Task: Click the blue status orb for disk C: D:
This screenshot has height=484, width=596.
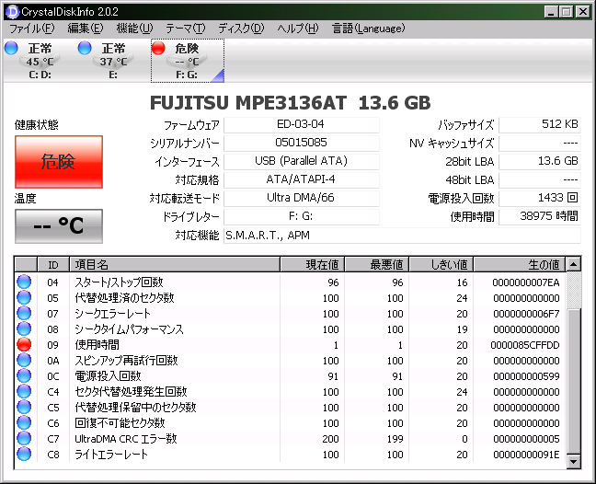Action: tap(11, 48)
